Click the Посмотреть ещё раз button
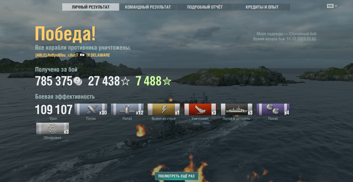 pos(177,176)
